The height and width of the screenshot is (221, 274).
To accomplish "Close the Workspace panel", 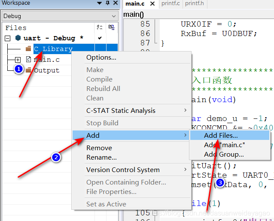I will pyautogui.click(x=116, y=3).
